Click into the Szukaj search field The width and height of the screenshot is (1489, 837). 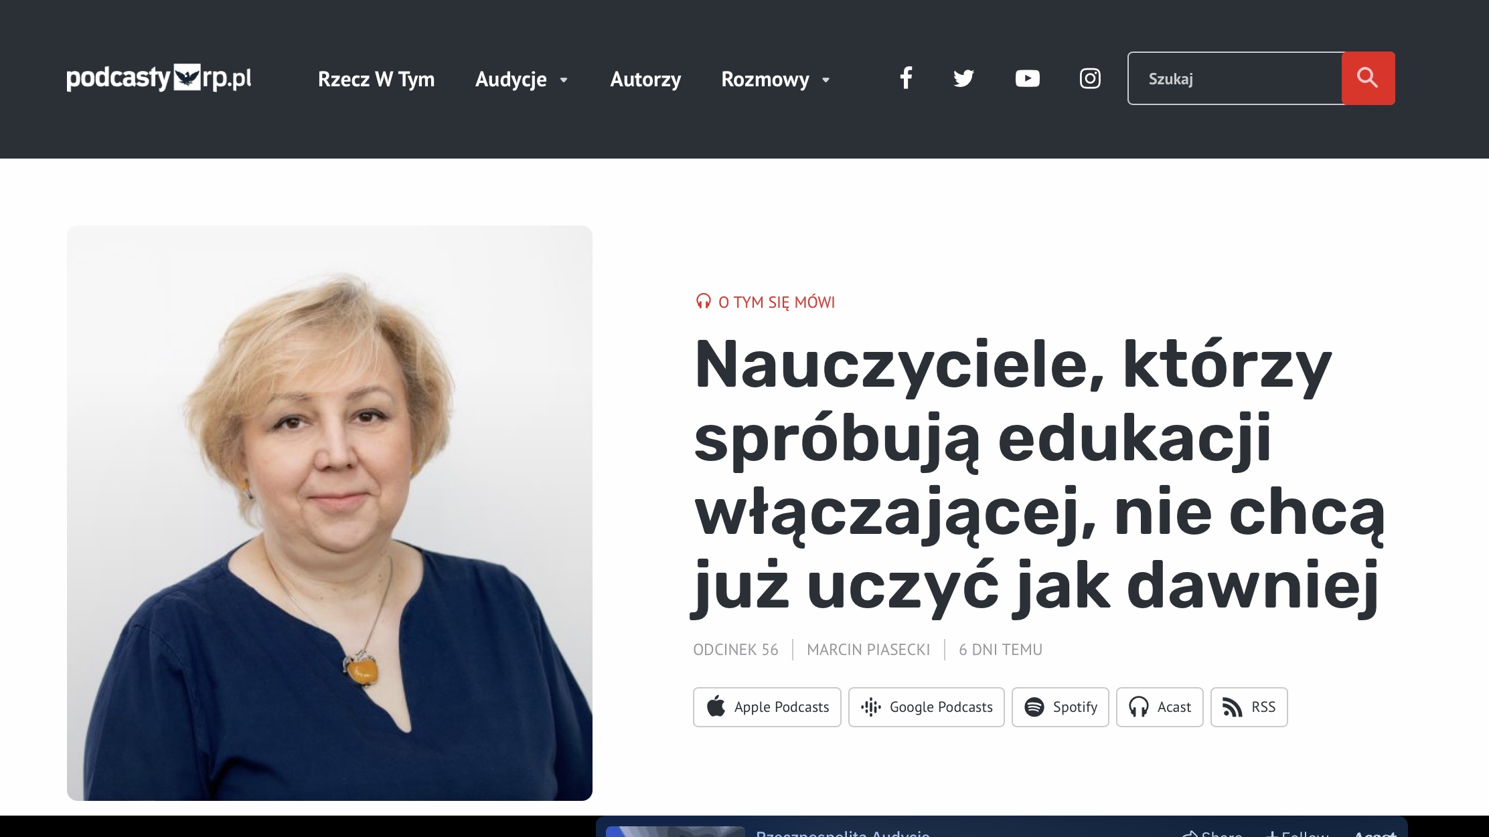click(1235, 78)
